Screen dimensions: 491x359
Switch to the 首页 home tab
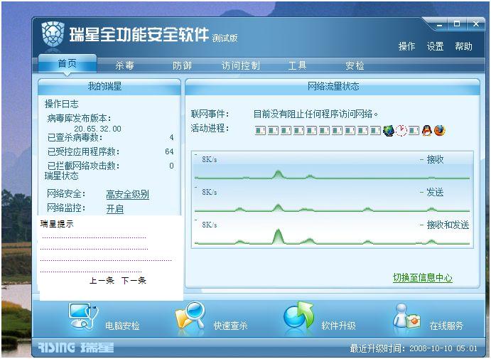coord(67,63)
